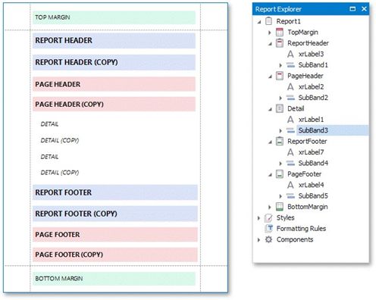Expand the SubBand5 node
The image size is (376, 300).
coord(280,196)
